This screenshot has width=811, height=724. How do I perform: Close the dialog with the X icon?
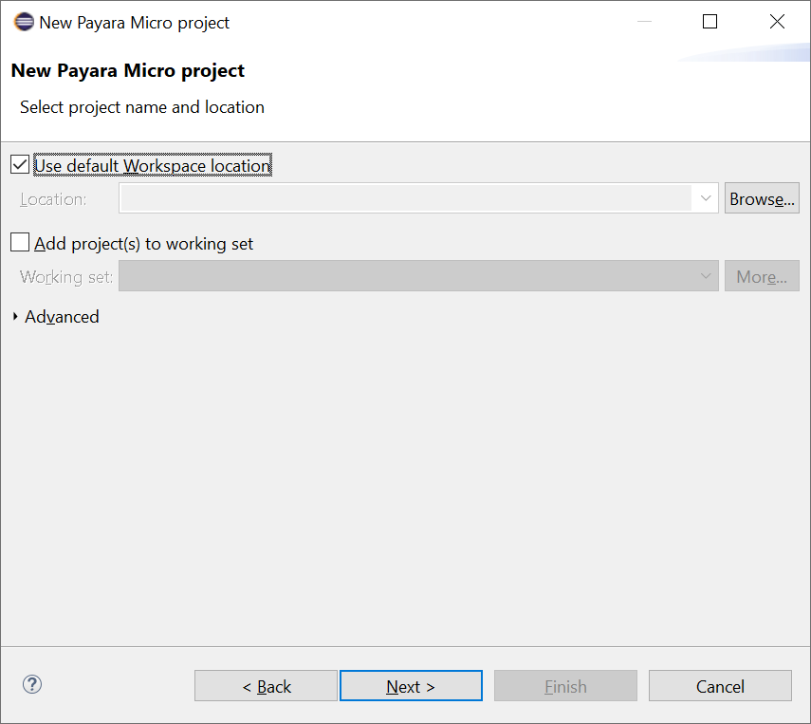[777, 22]
